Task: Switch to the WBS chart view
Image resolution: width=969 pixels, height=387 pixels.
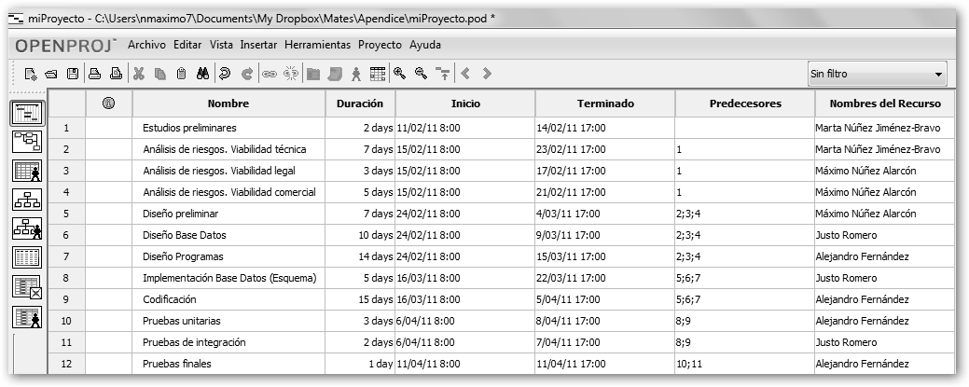Action: click(24, 200)
